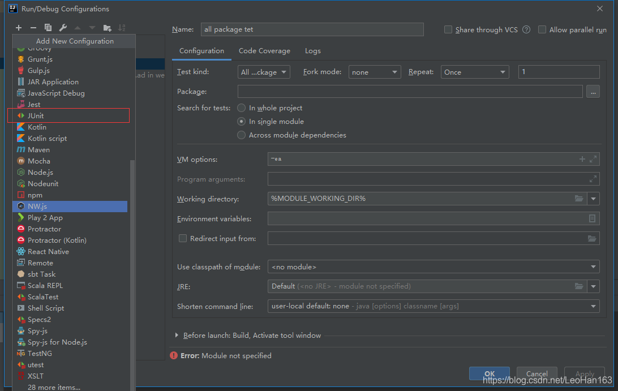Switch to the Configuration tab
This screenshot has height=391, width=618.
point(201,51)
